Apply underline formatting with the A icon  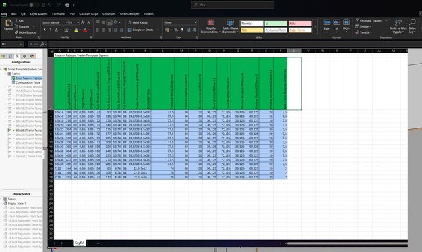pyautogui.click(x=56, y=30)
